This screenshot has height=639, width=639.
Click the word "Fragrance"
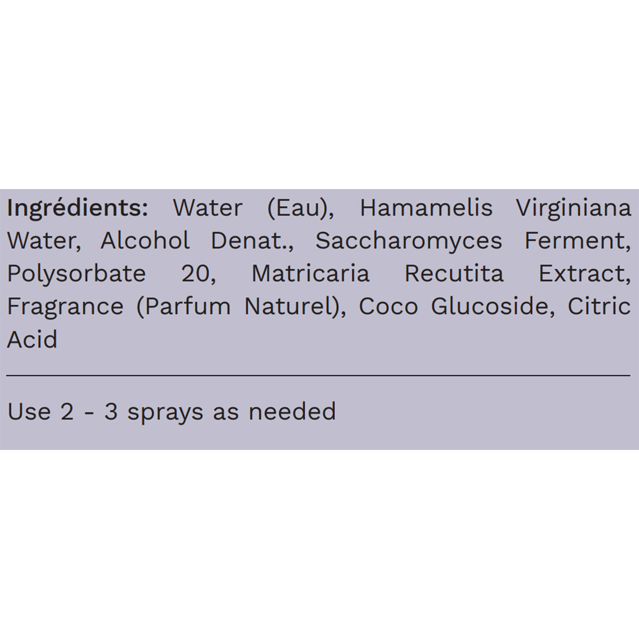(65, 307)
